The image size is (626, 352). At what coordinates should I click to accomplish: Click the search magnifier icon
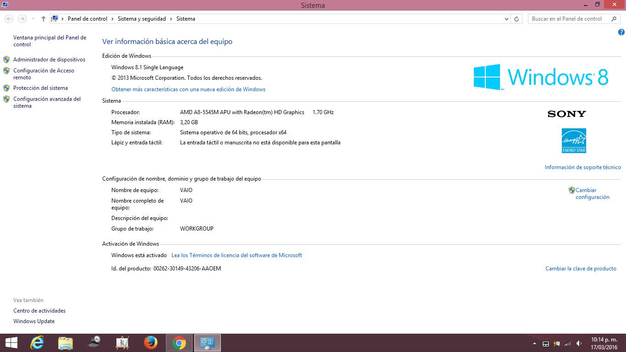[x=614, y=19]
